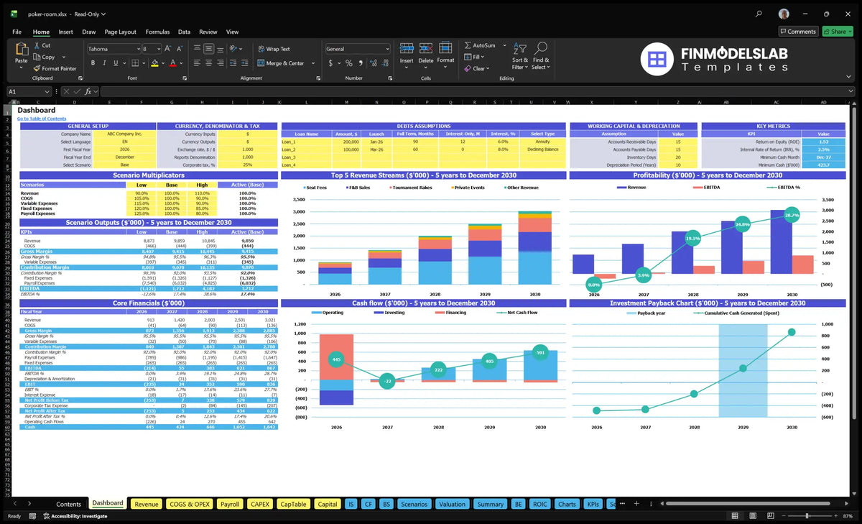The width and height of the screenshot is (862, 524).
Task: Open Find & Select menu
Action: pos(541,55)
